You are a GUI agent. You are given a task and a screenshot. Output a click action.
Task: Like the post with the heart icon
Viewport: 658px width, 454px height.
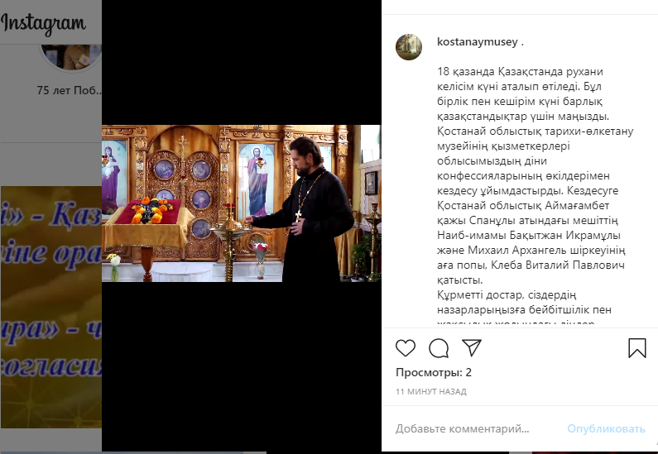tap(406, 348)
